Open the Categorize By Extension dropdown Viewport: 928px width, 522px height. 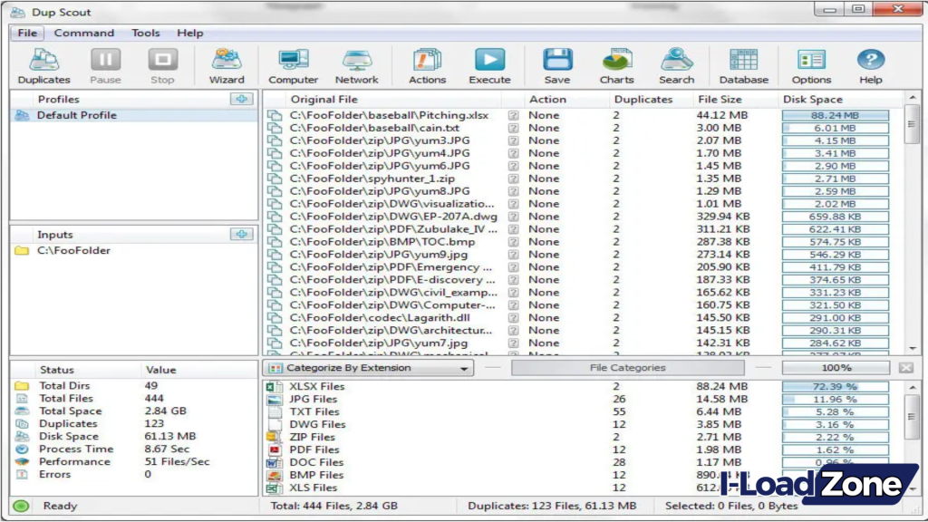click(x=368, y=368)
